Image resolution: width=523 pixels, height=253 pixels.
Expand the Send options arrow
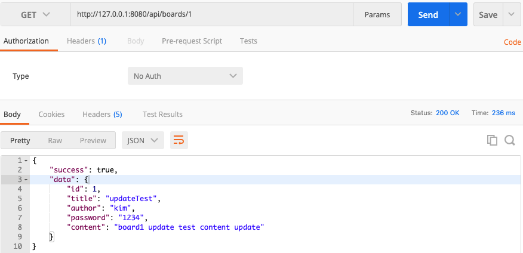tap(458, 14)
